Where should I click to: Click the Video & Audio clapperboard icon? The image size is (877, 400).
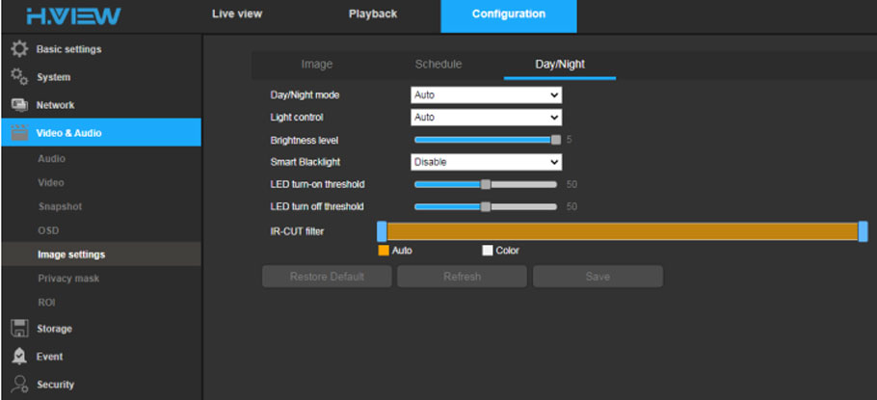tap(19, 133)
